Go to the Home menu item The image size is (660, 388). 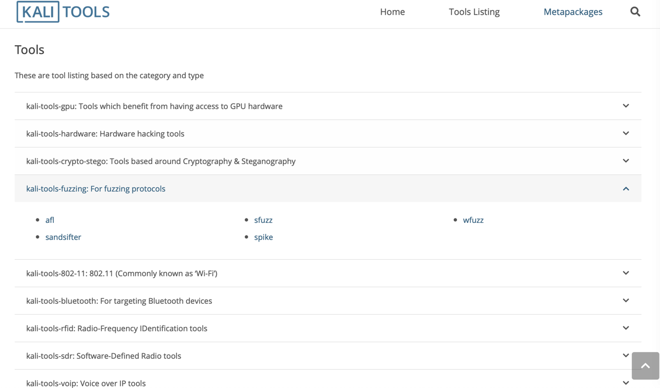click(392, 12)
